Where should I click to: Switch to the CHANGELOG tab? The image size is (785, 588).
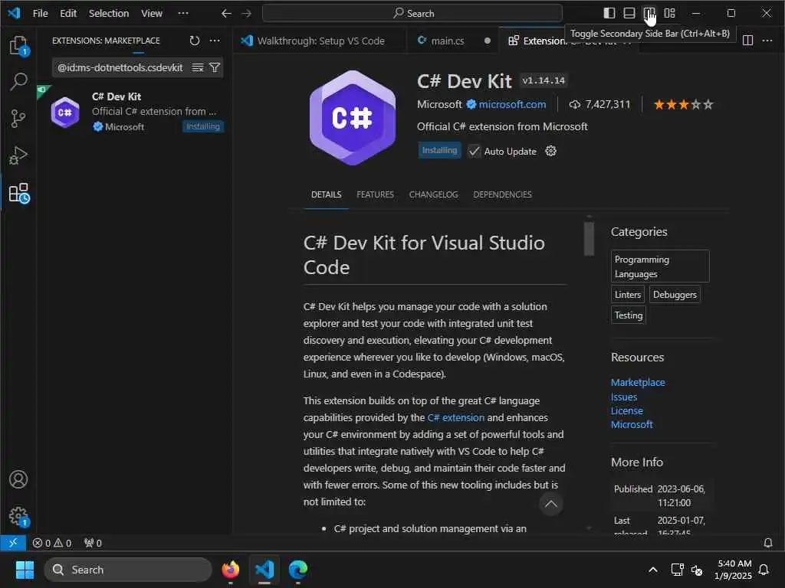click(x=434, y=194)
